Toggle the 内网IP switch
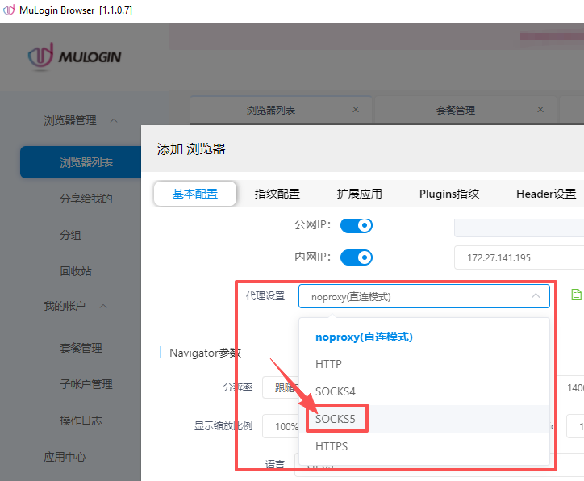The image size is (584, 481). 356,257
